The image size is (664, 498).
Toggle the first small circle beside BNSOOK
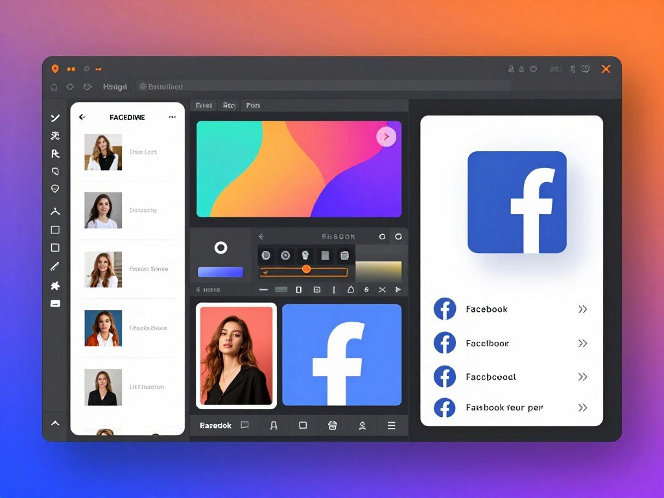[x=382, y=237]
